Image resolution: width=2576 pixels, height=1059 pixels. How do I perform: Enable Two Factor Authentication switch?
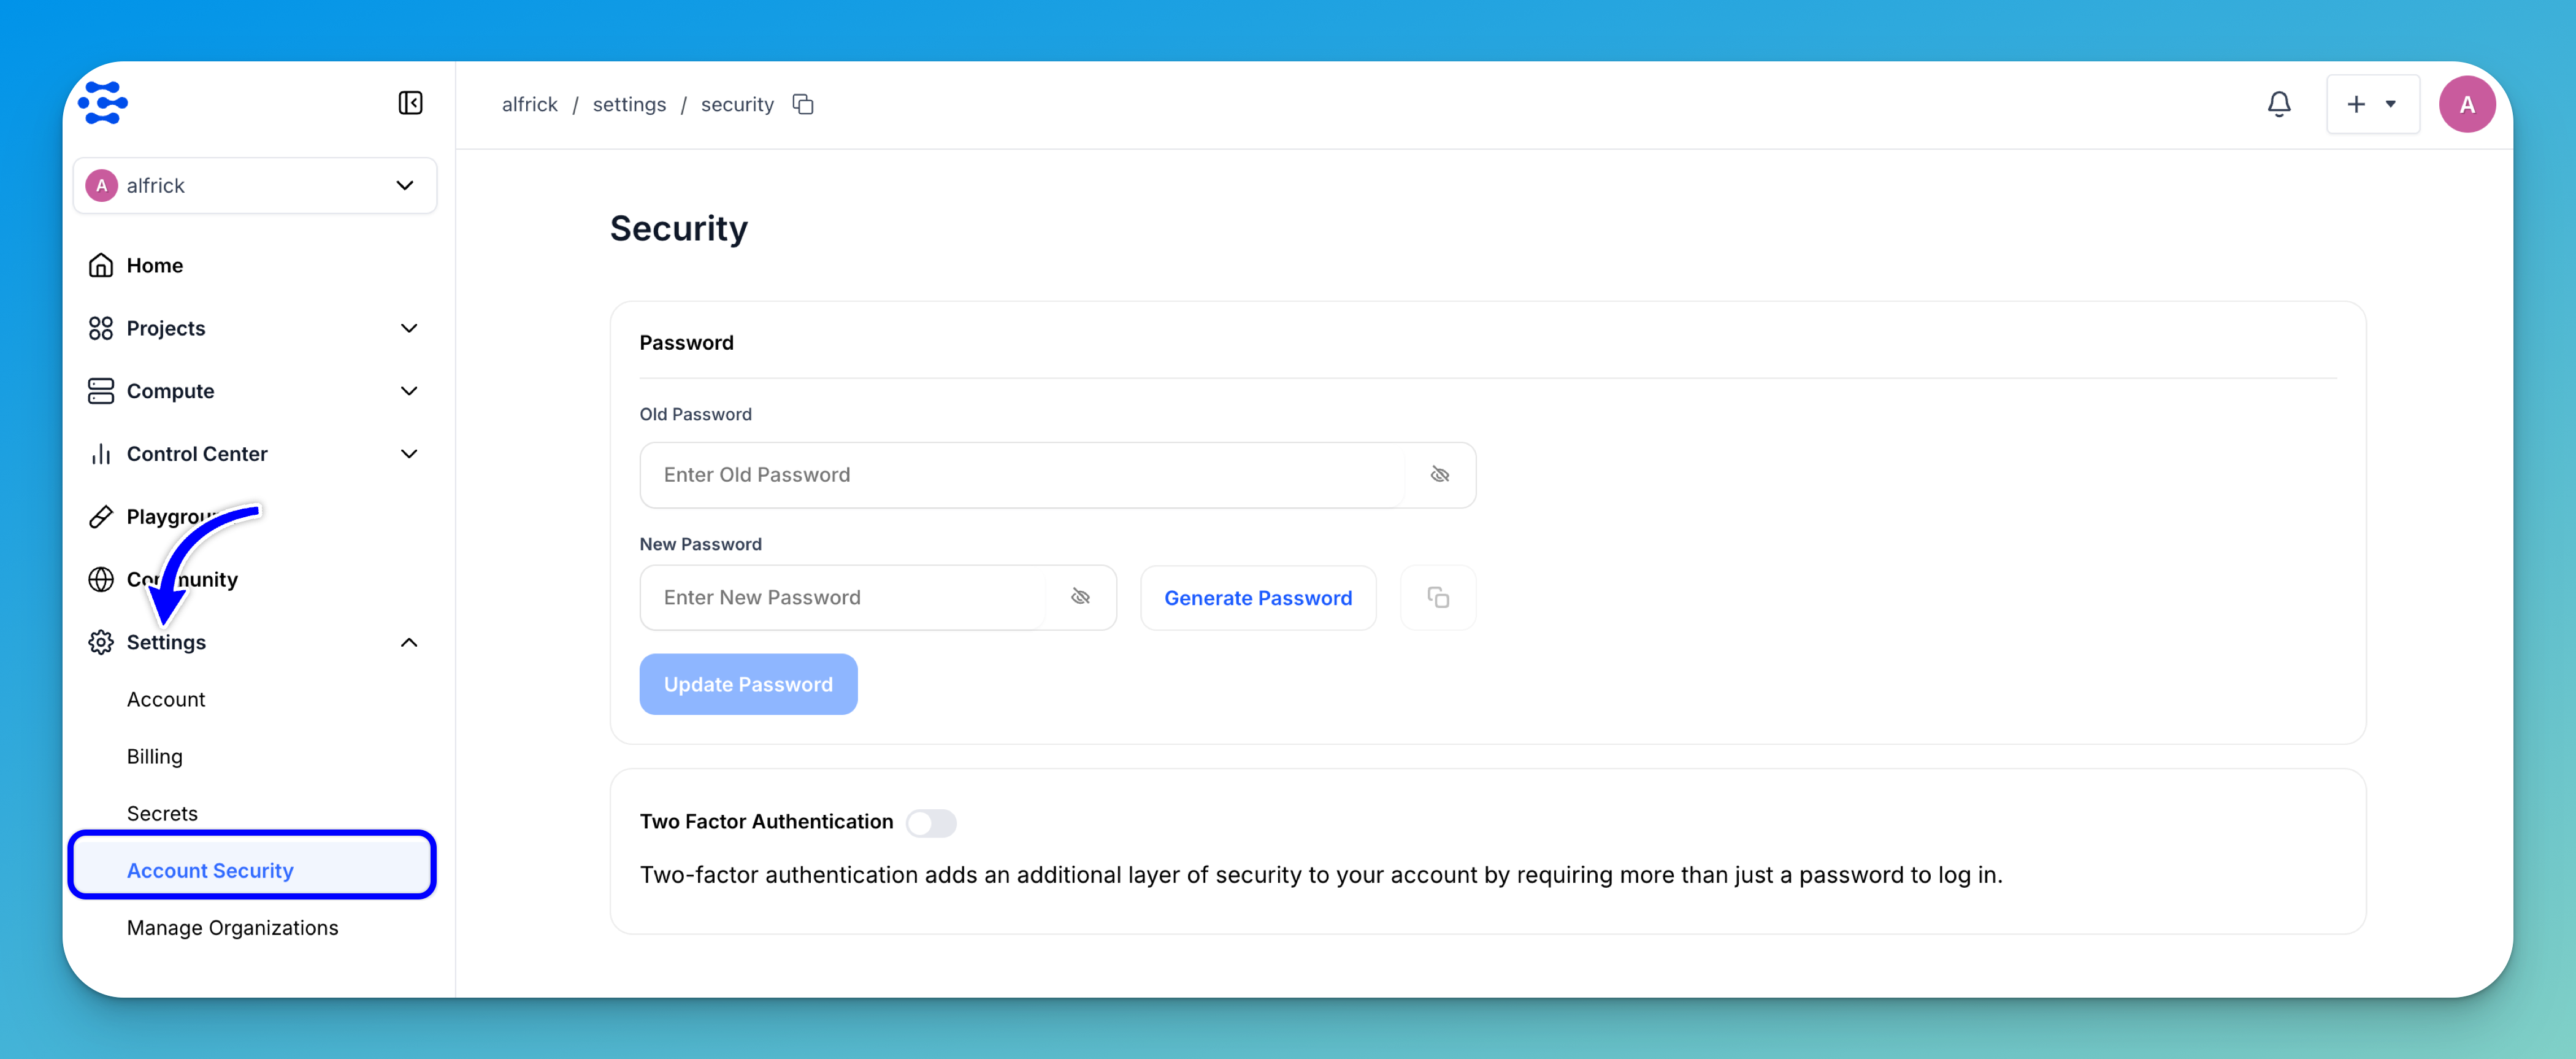click(930, 822)
